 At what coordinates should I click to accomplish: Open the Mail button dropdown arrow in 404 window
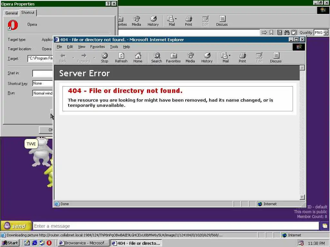229,55
